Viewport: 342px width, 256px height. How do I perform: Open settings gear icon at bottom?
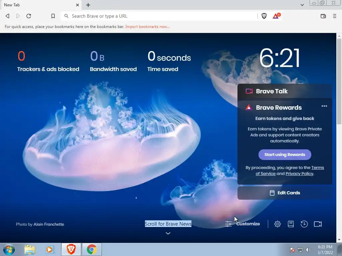coord(278,224)
